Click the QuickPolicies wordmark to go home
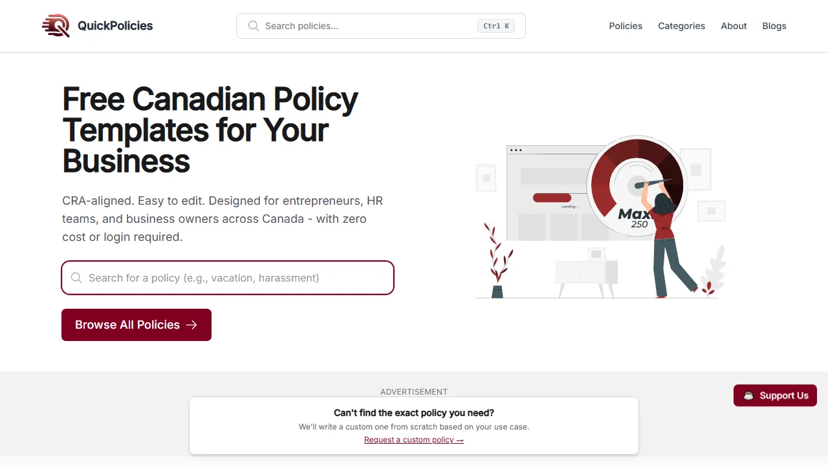 click(115, 26)
